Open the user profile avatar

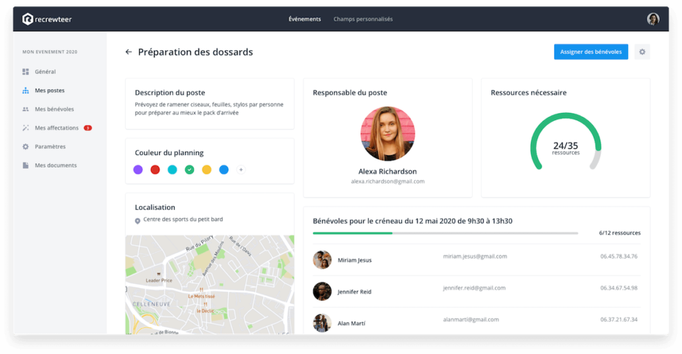tap(653, 19)
